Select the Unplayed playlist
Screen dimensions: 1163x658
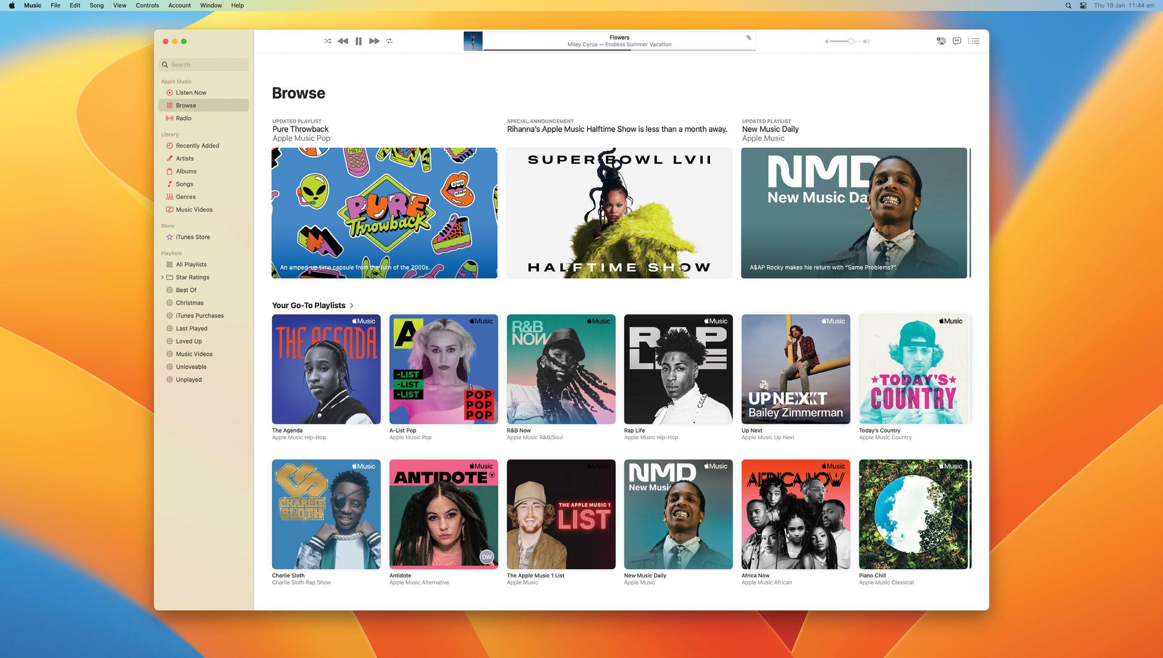(x=203, y=380)
